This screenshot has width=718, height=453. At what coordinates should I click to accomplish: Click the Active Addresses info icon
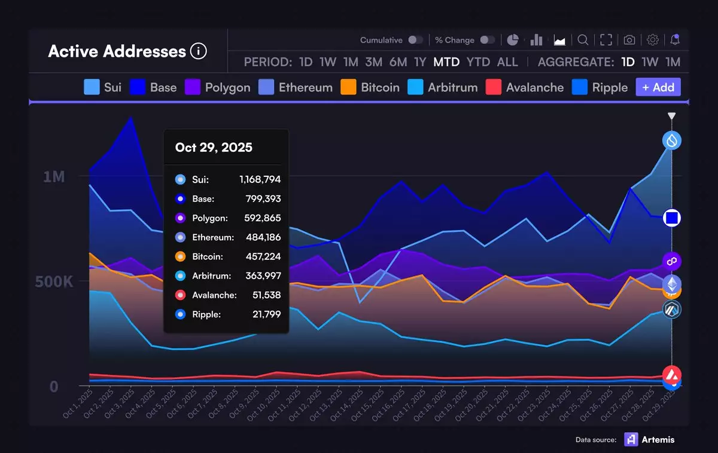pos(198,51)
